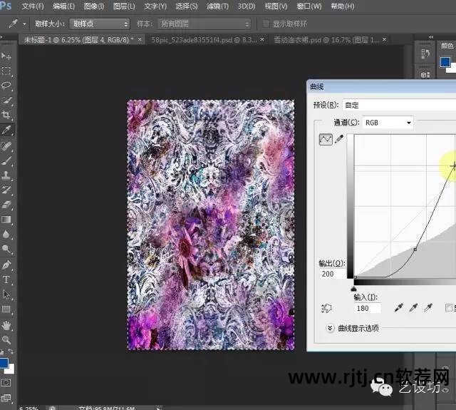Toggle the checkbox beside the Curves eyedroppers
The image size is (456, 410).
(x=449, y=308)
